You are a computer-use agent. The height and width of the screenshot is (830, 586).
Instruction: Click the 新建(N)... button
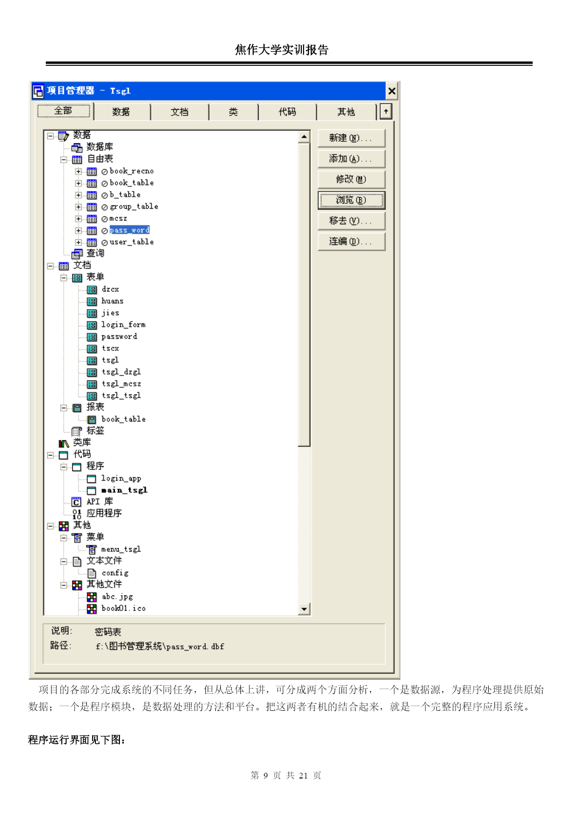pos(351,138)
